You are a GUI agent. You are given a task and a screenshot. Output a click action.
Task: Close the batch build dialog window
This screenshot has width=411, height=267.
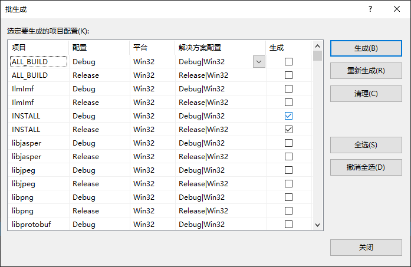tap(397, 9)
